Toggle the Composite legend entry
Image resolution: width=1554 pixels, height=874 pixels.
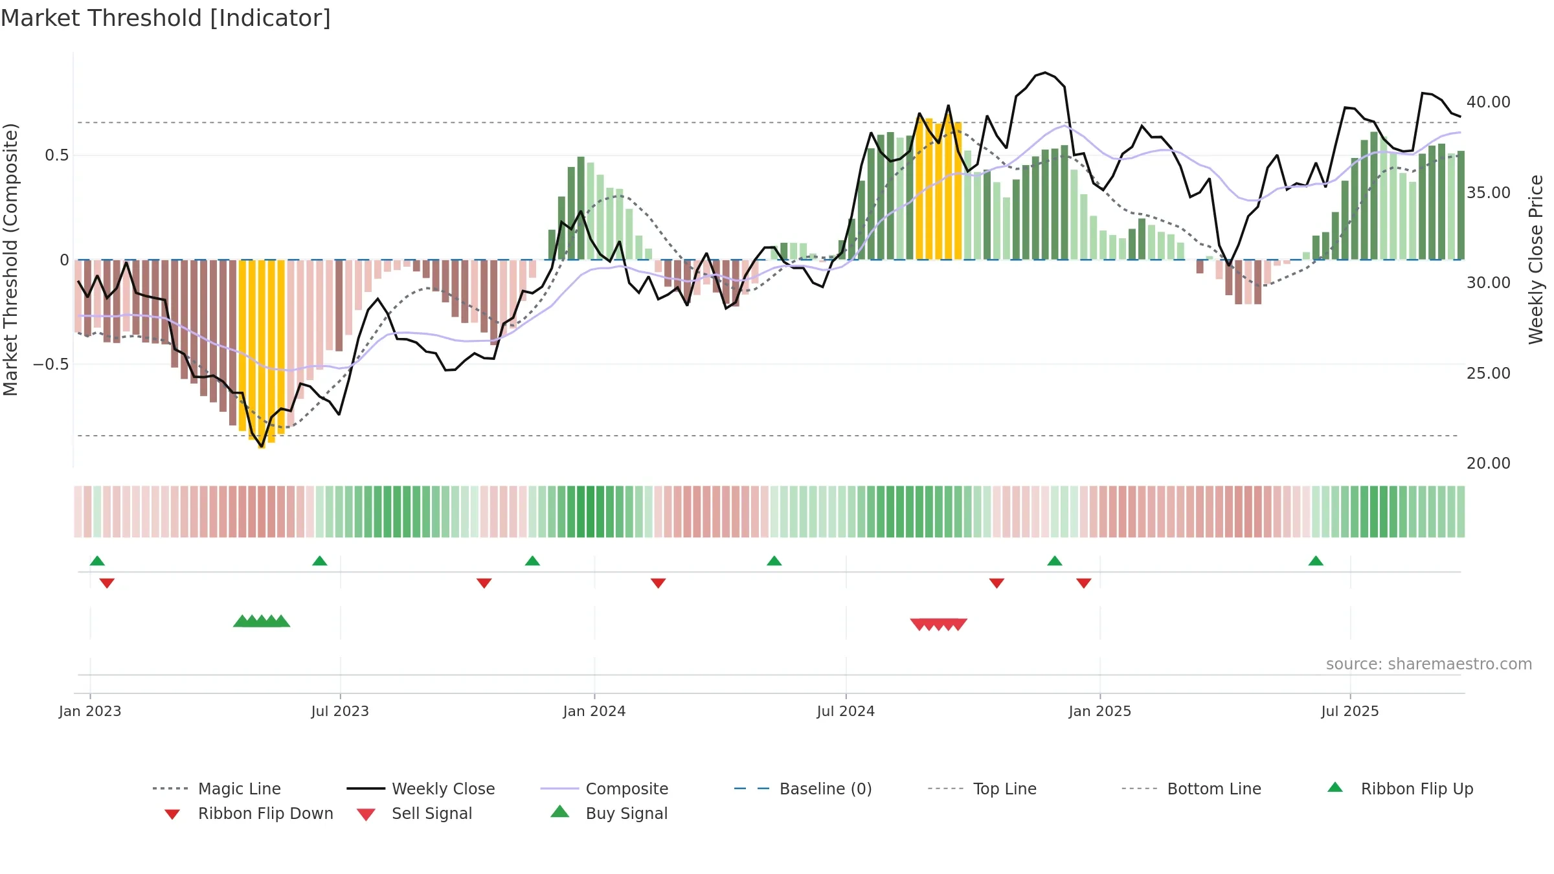604,789
